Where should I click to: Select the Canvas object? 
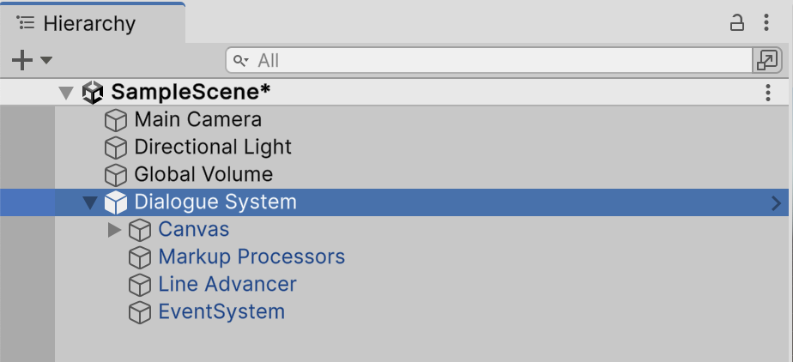click(x=193, y=230)
